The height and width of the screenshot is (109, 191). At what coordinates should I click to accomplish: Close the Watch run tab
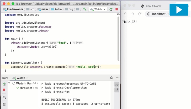pos(28,78)
